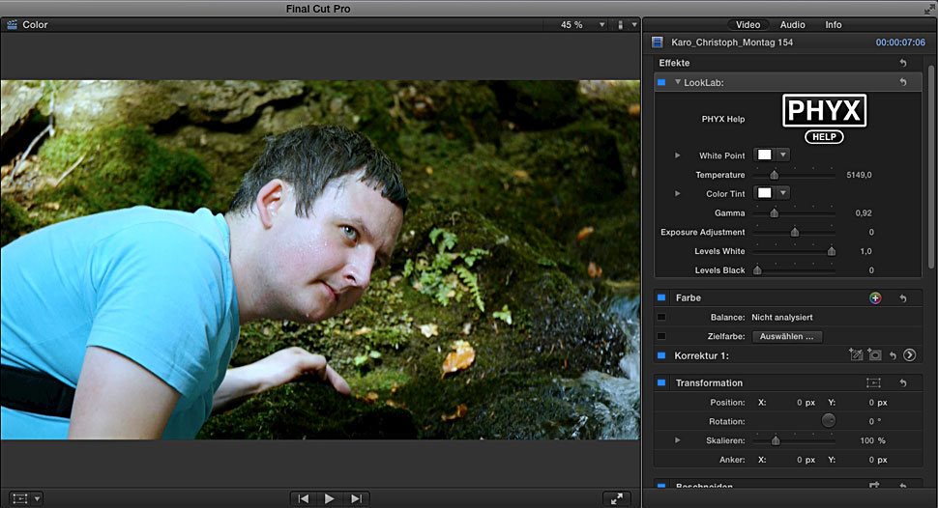The image size is (938, 508).
Task: Click the Temperature slider handle
Action: pyautogui.click(x=774, y=175)
